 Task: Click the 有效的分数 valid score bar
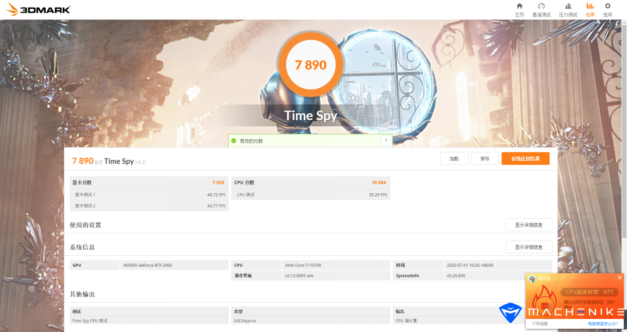pos(310,141)
